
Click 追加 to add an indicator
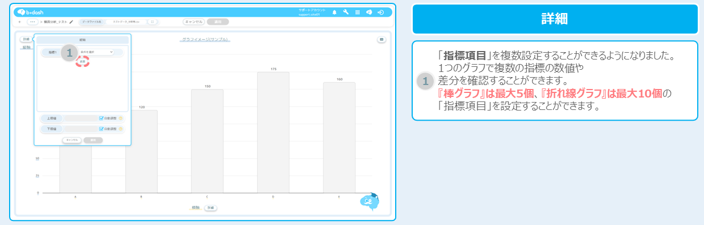(x=83, y=61)
